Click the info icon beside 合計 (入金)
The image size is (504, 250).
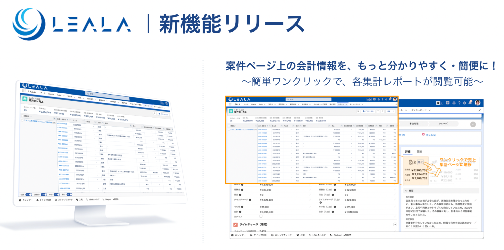pyautogui.click(x=333, y=212)
